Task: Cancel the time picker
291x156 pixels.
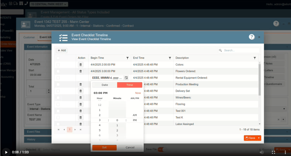Action: coord(130,148)
